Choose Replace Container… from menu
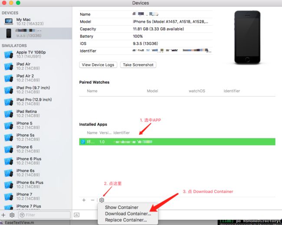The width and height of the screenshot is (282, 225). [126, 220]
